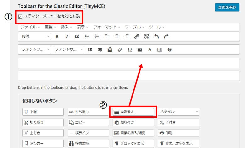This screenshot has width=245, height=148.
Task: Click the decrease indent icon
Action: point(90,49)
